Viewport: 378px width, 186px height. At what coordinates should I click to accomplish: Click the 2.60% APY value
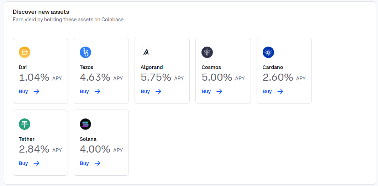[278, 78]
